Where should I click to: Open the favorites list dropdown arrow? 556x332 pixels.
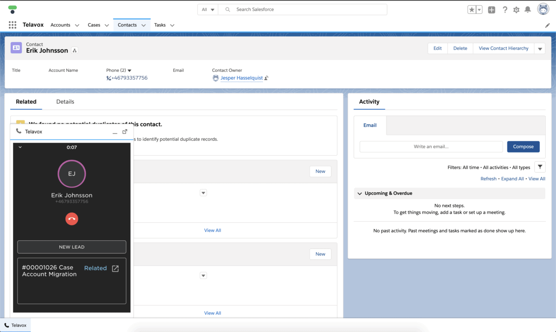pos(480,10)
